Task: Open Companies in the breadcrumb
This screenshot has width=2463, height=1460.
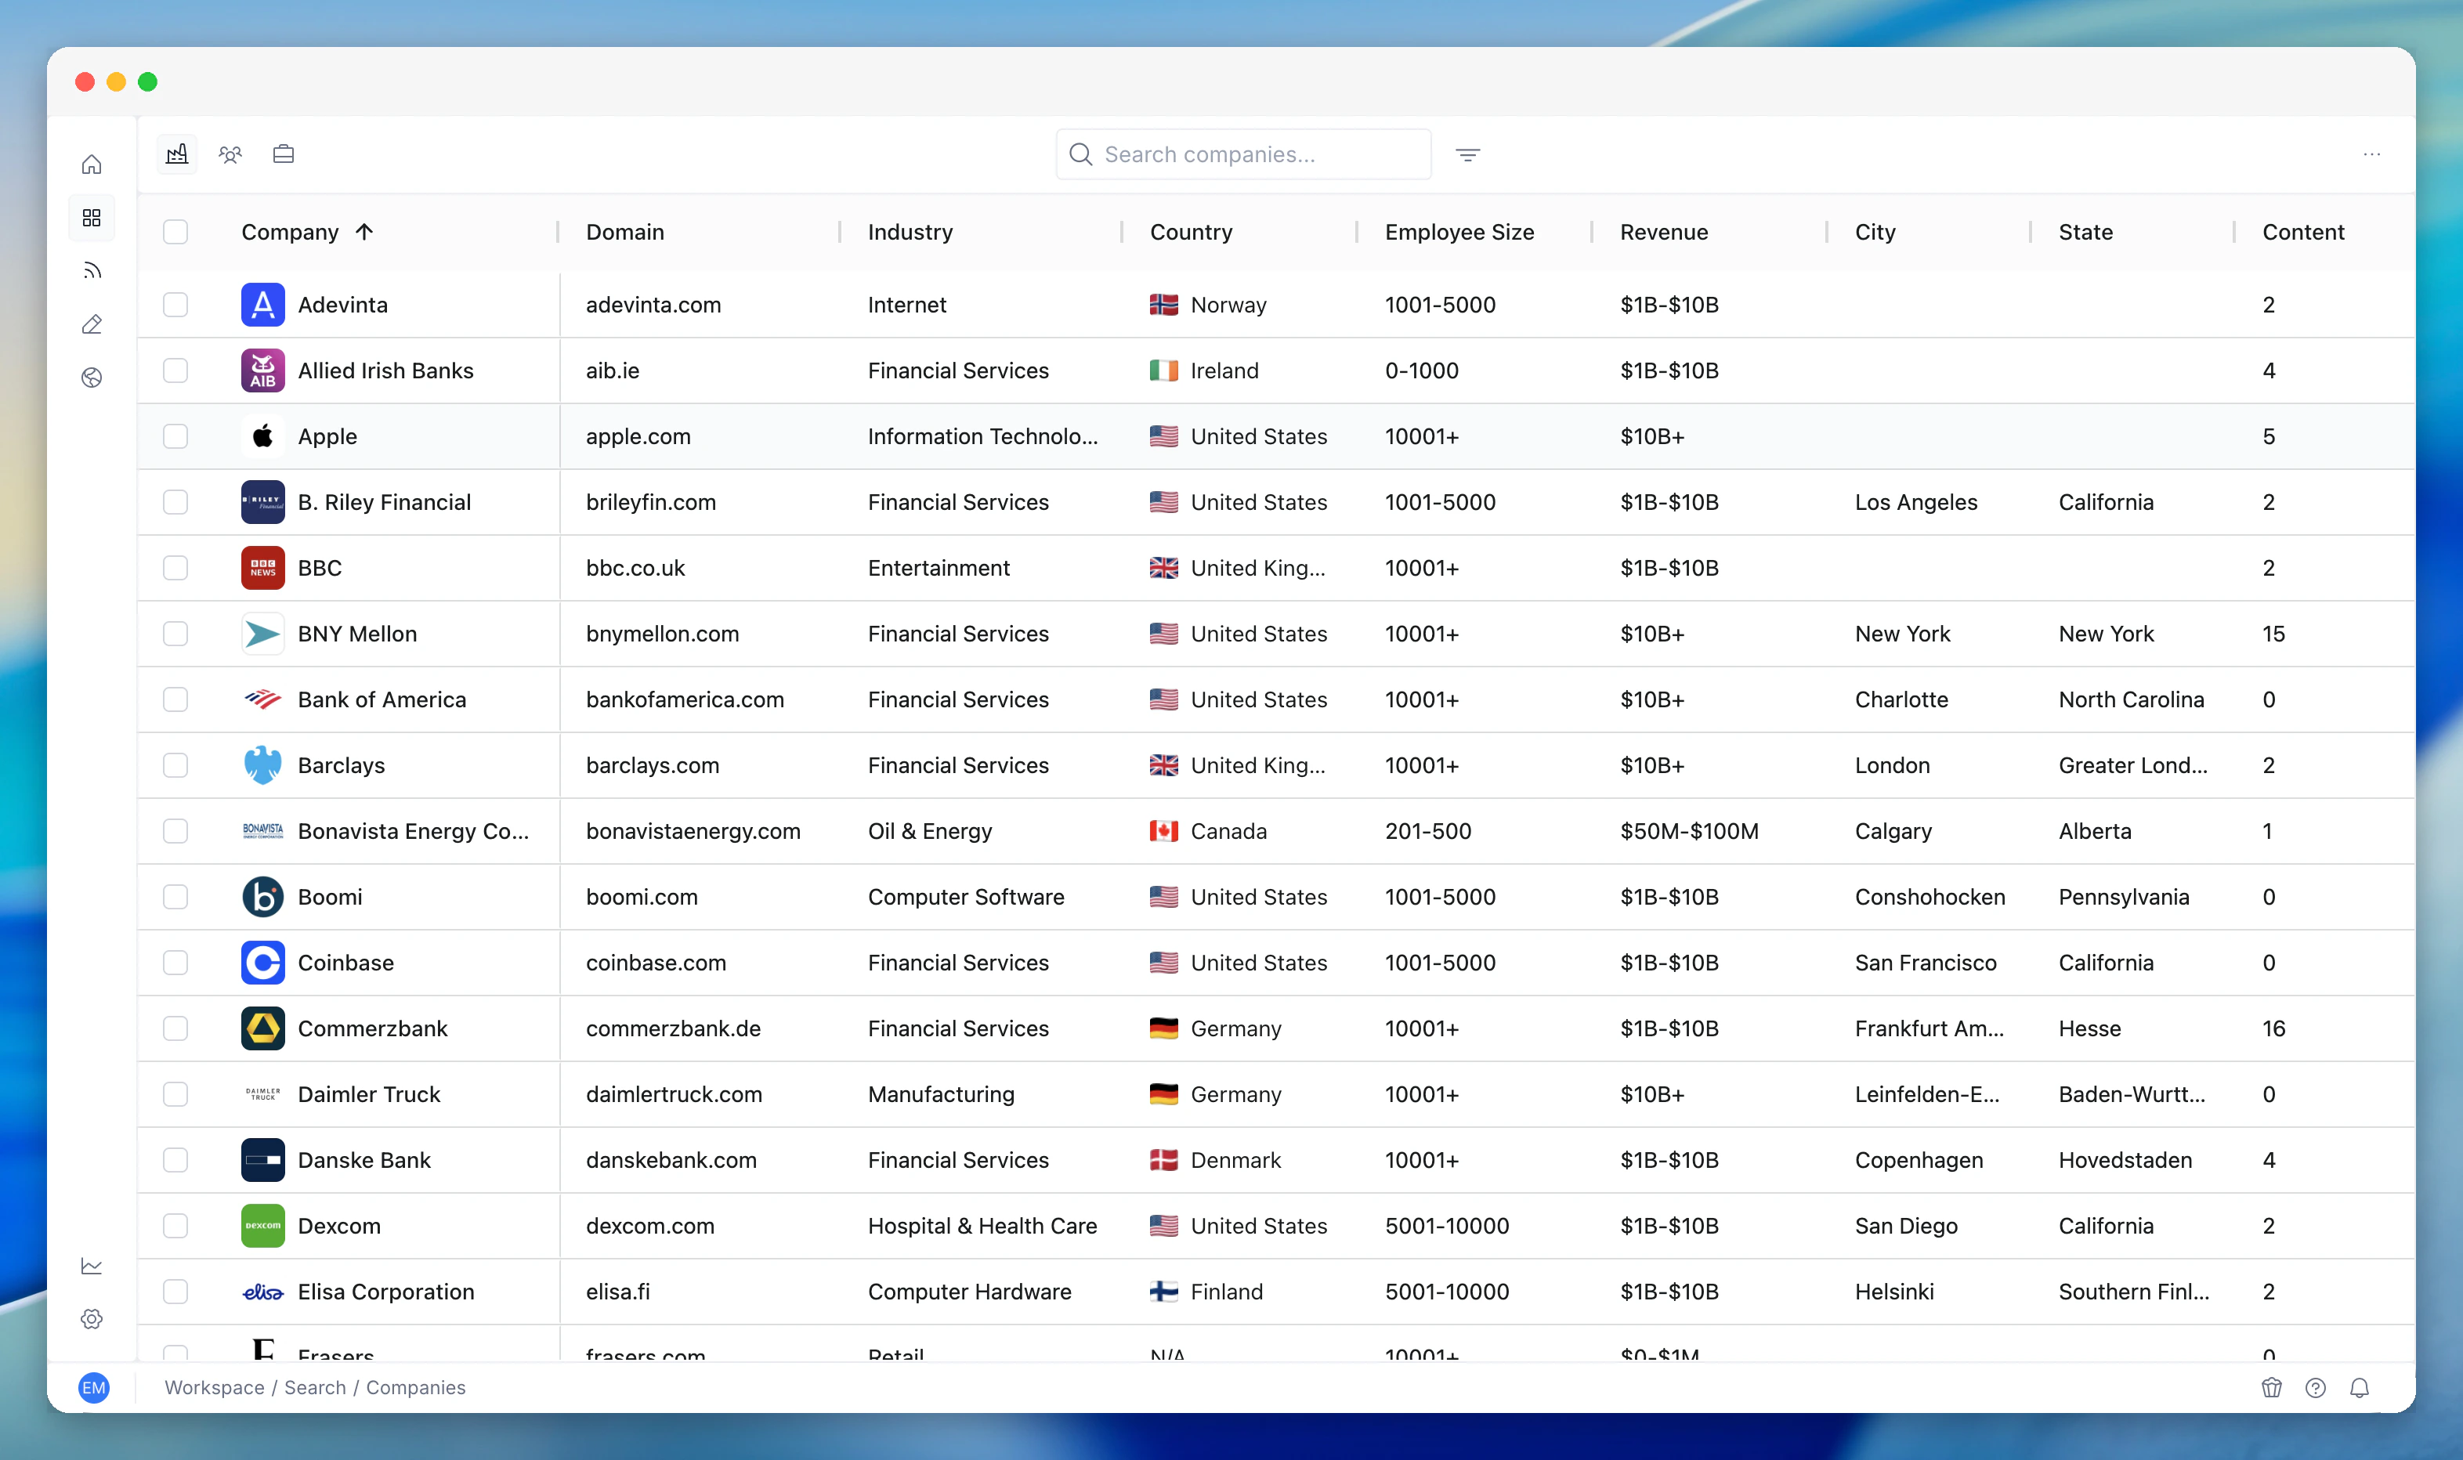Action: [x=415, y=1387]
